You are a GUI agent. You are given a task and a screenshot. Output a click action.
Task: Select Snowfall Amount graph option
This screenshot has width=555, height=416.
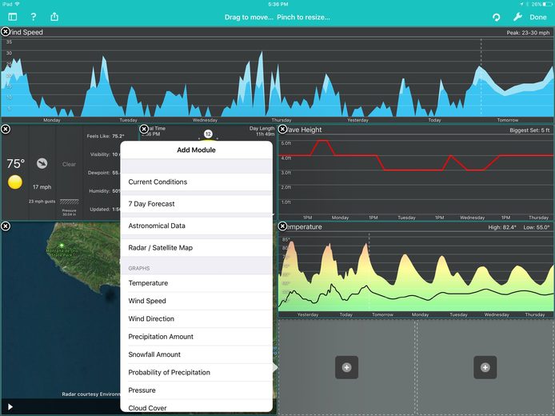(197, 354)
